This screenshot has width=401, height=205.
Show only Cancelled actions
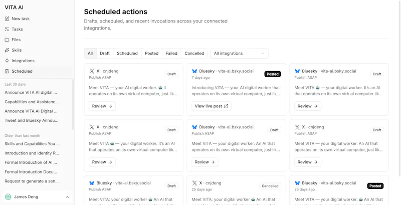point(194,54)
